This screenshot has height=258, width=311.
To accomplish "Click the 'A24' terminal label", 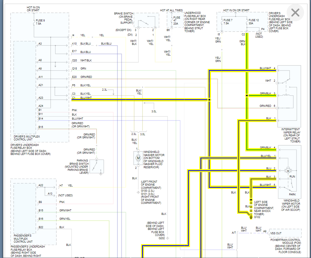I will 41,106.
